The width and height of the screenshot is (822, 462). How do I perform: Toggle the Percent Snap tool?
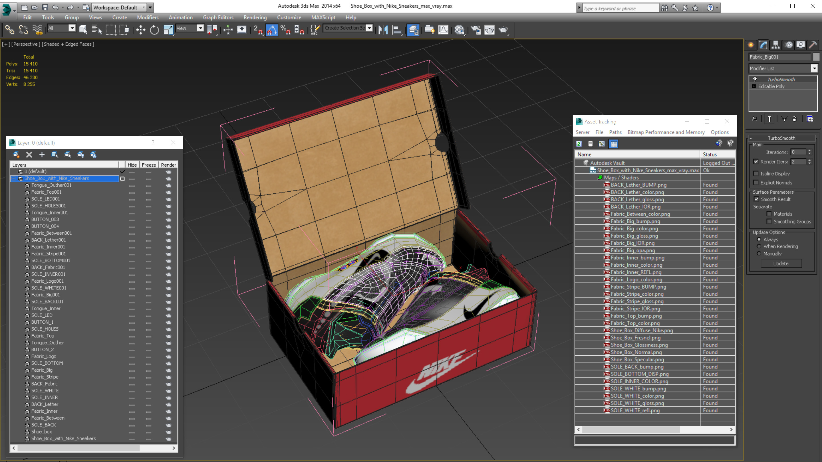[285, 30]
